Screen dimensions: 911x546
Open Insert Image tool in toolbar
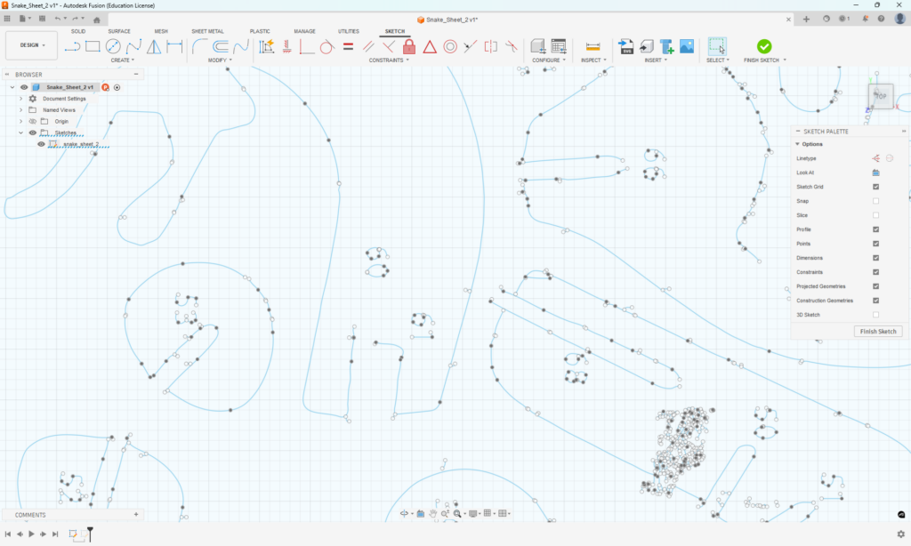pyautogui.click(x=686, y=45)
